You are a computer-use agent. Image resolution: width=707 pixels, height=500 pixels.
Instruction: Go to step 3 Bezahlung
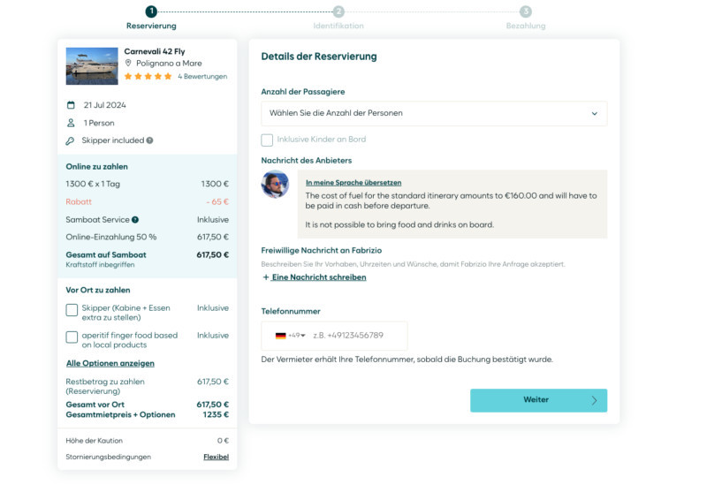coord(526,11)
